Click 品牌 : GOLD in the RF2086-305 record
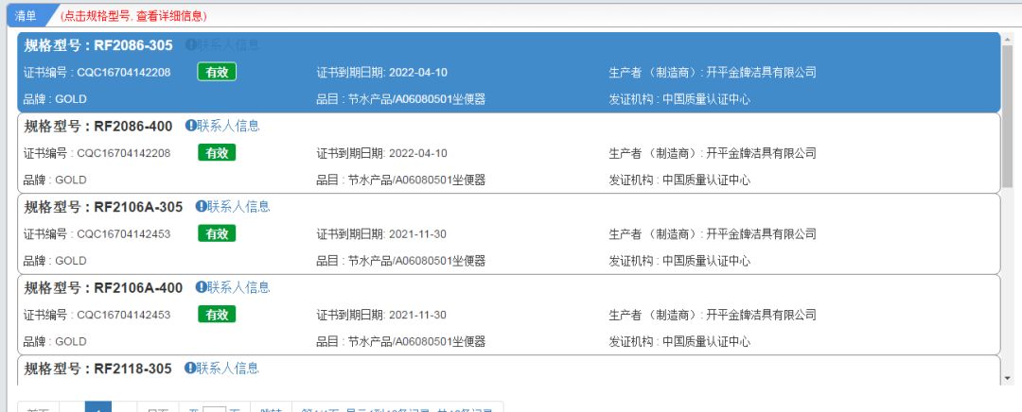Image resolution: width=1022 pixels, height=412 pixels. [55, 99]
